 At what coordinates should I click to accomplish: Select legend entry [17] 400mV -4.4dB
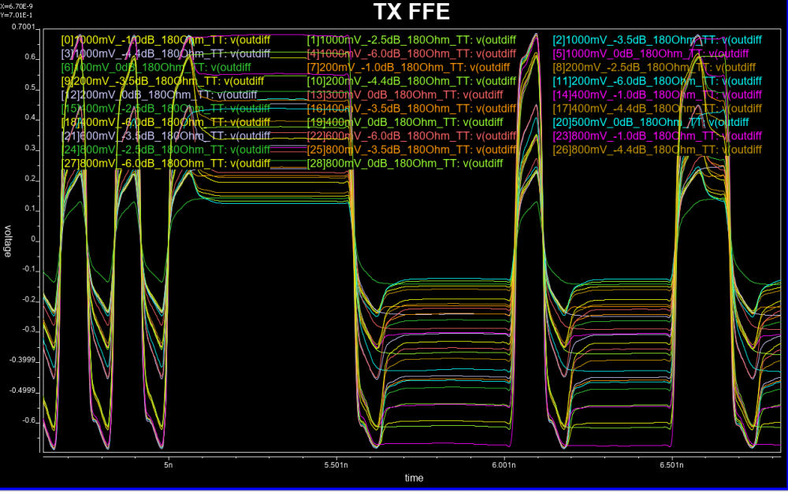657,109
